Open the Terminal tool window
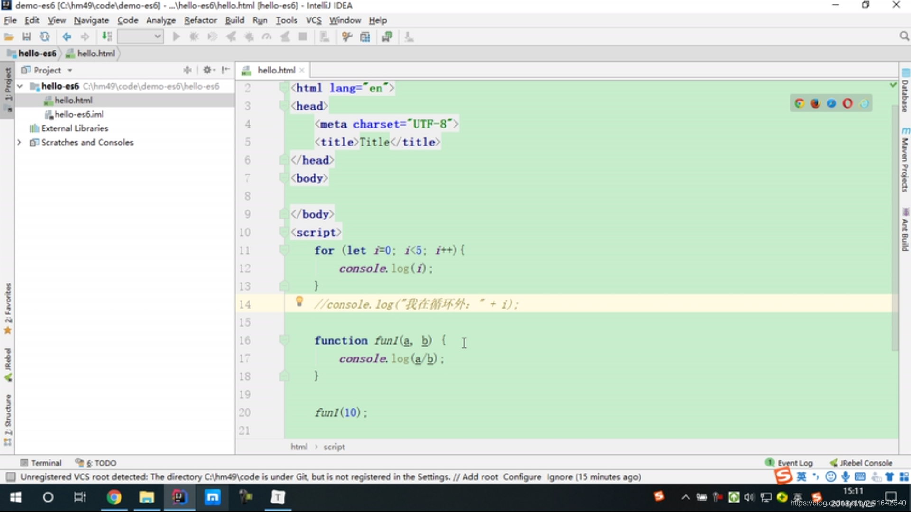Viewport: 911px width, 512px height. [41, 463]
